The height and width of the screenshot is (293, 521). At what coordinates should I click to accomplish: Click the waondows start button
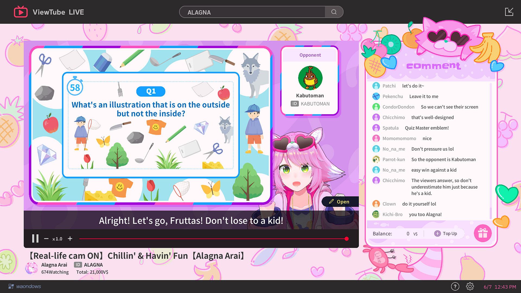coord(24,286)
